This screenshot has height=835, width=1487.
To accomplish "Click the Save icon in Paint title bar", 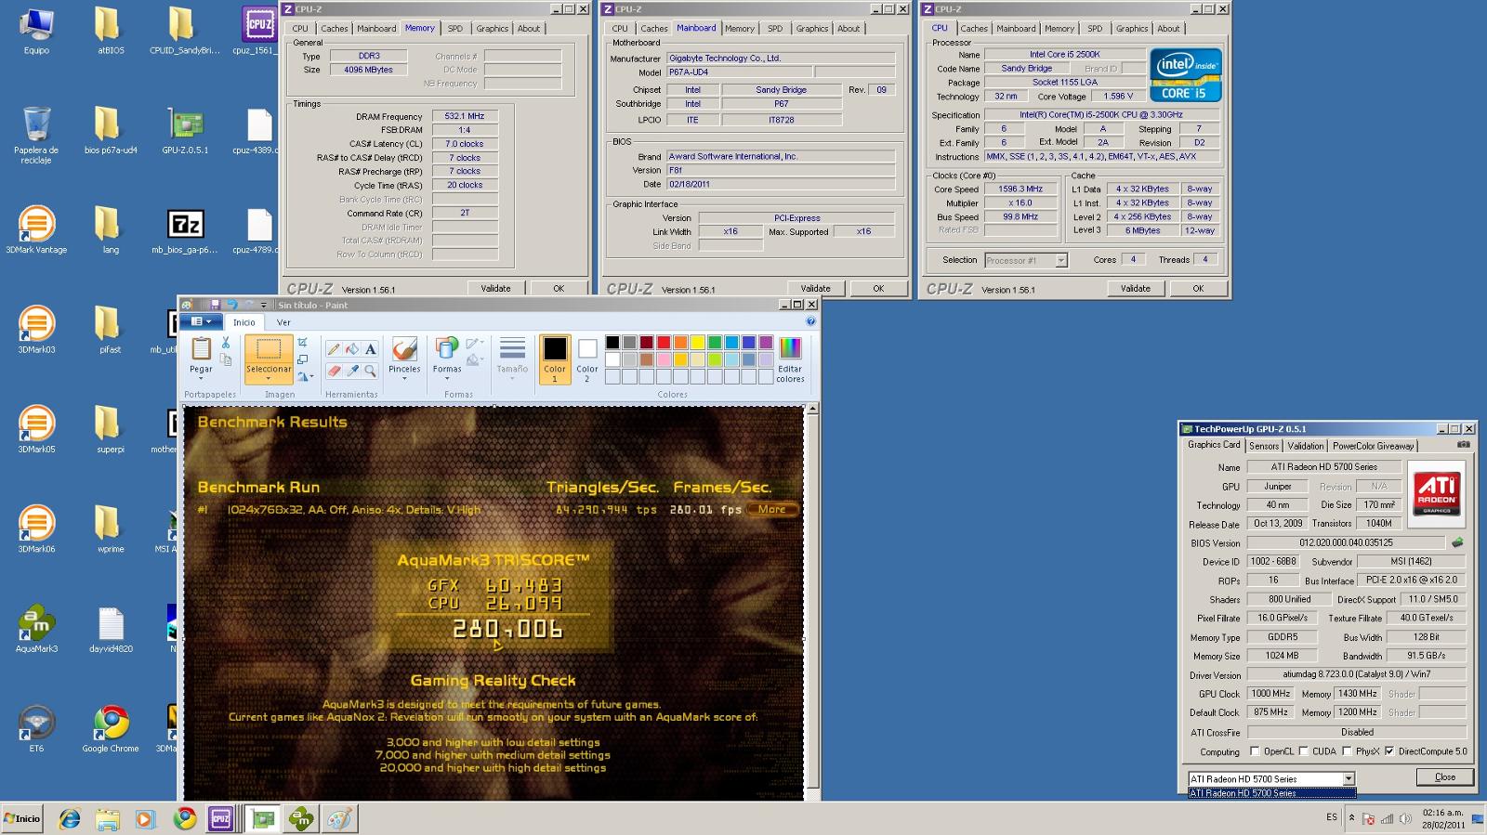I will [215, 305].
